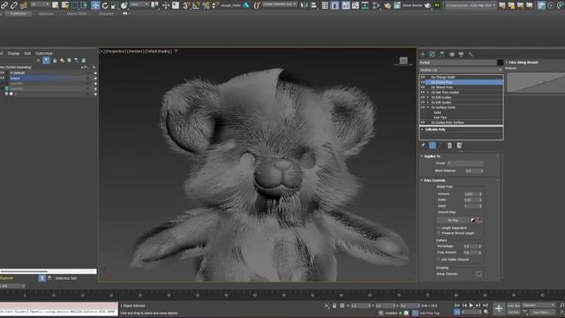
Task: Toggle the Percent Snap icon
Action: (206, 5)
